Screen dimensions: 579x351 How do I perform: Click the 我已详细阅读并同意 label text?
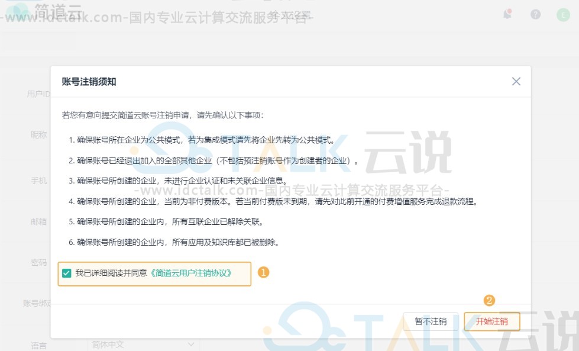(x=111, y=273)
